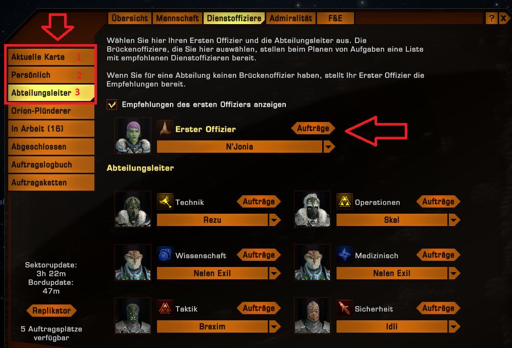The width and height of the screenshot is (512, 348).
Task: Click Aufträge button next to Taktik
Action: click(259, 308)
